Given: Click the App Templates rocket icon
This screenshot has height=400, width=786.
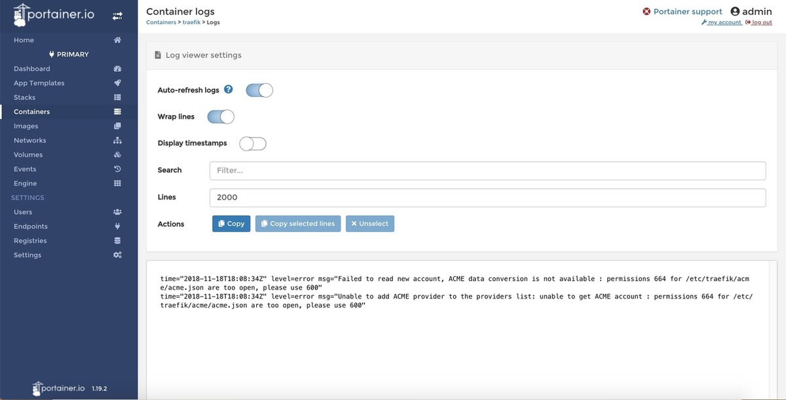Looking at the screenshot, I should click(117, 83).
